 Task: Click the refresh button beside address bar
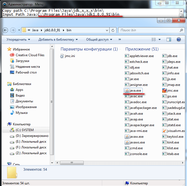[113, 30]
